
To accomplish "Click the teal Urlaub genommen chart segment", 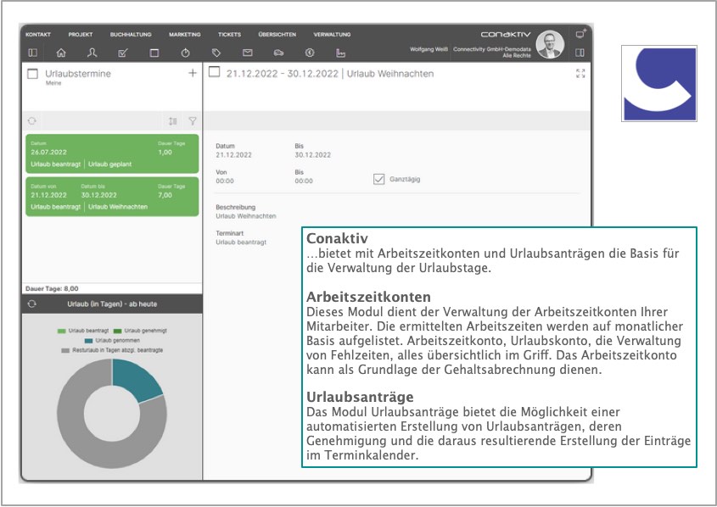I will click(137, 377).
